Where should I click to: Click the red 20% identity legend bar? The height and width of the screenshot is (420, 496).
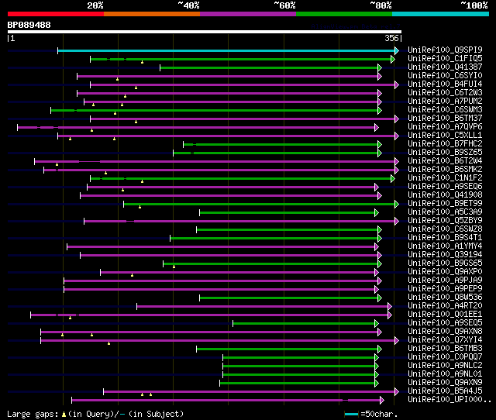[x=56, y=14]
